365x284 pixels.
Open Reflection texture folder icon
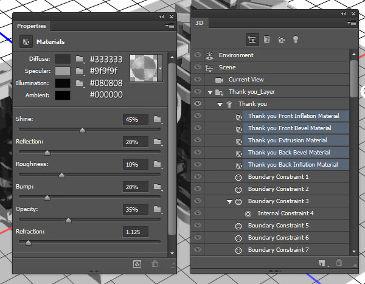coord(158,142)
